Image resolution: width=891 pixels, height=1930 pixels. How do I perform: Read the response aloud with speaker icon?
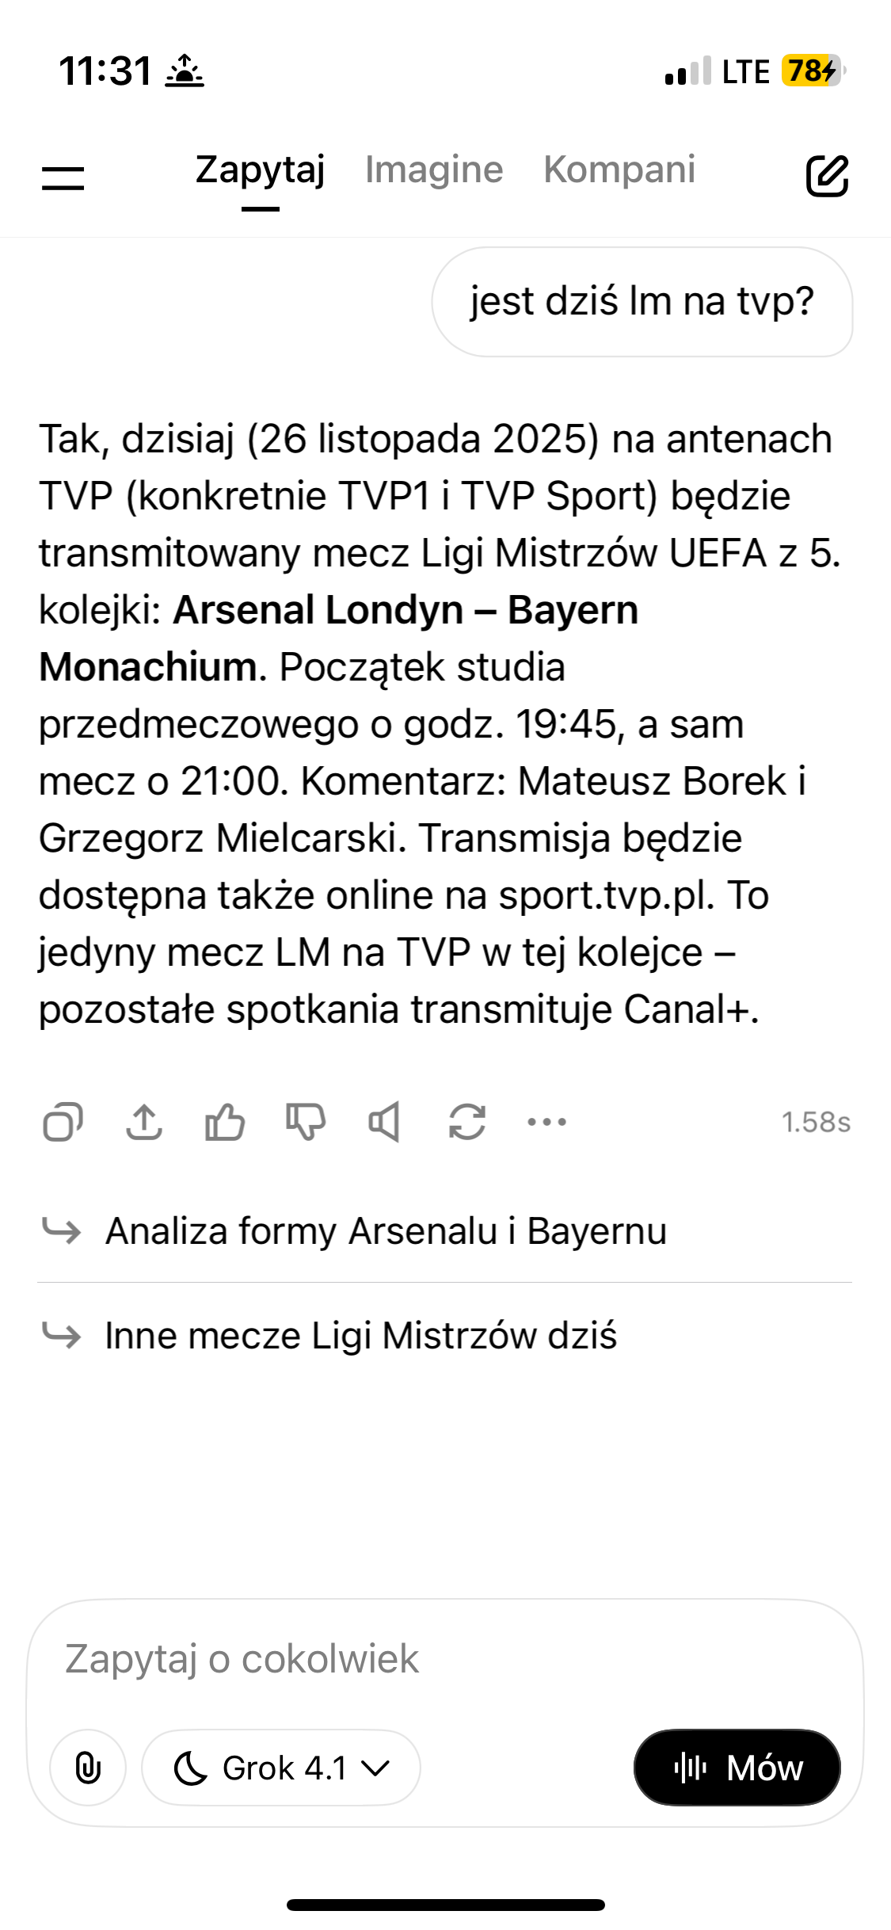[x=385, y=1122]
